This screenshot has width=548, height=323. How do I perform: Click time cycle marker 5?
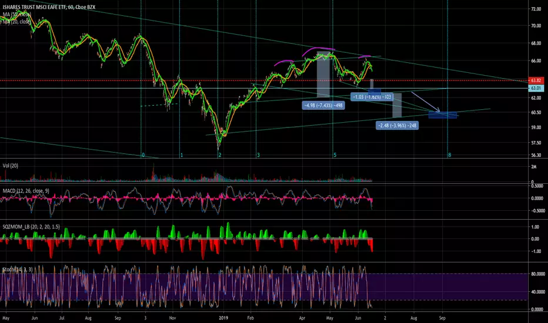pyautogui.click(x=335, y=154)
